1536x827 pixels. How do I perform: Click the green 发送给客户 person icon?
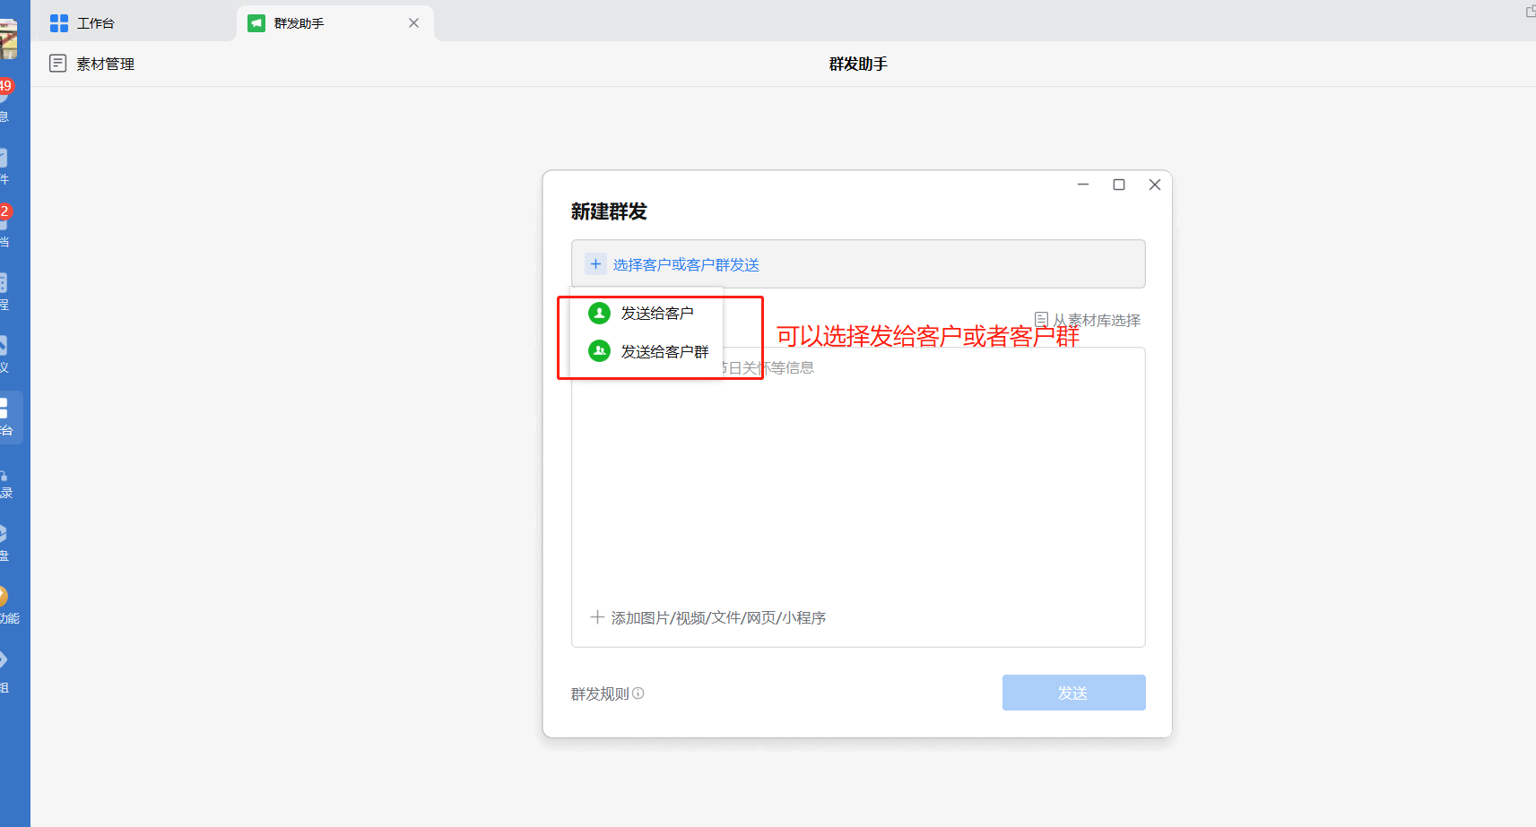click(599, 313)
